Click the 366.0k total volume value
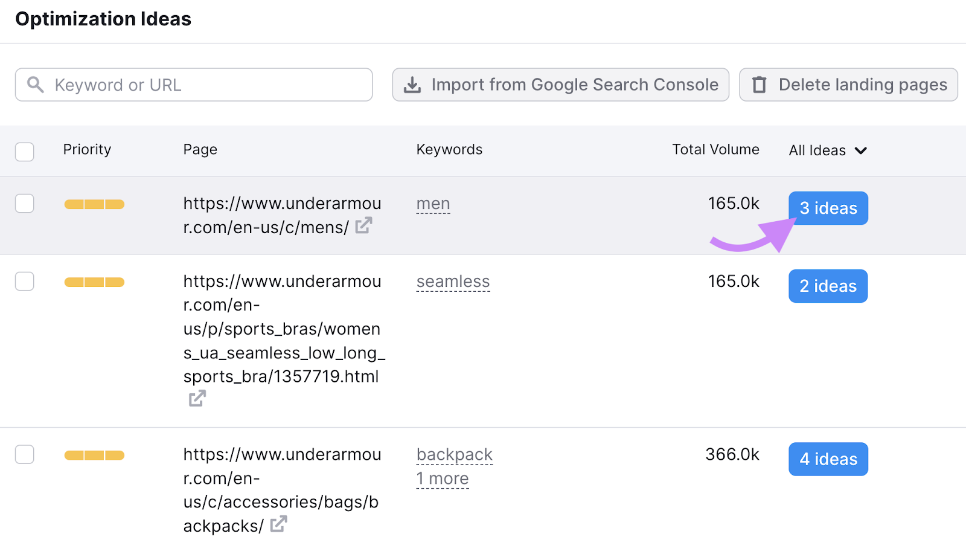The width and height of the screenshot is (966, 551). 732,454
